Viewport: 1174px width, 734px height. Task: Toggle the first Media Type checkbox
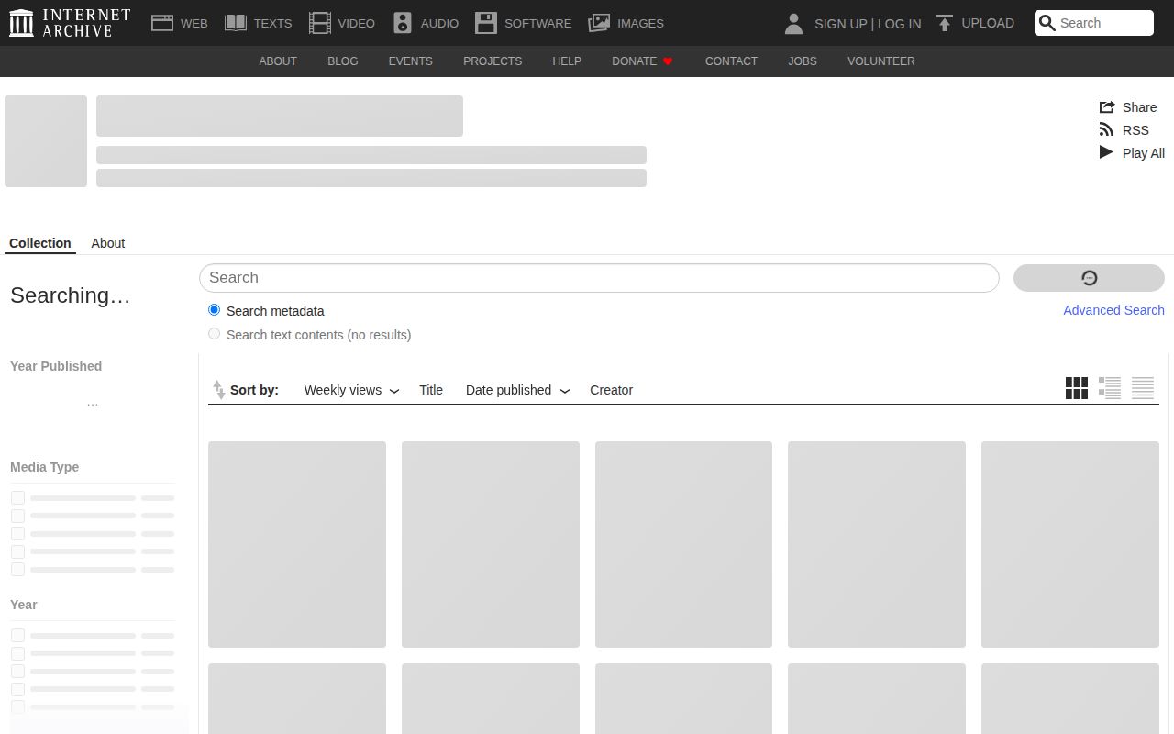pyautogui.click(x=17, y=497)
